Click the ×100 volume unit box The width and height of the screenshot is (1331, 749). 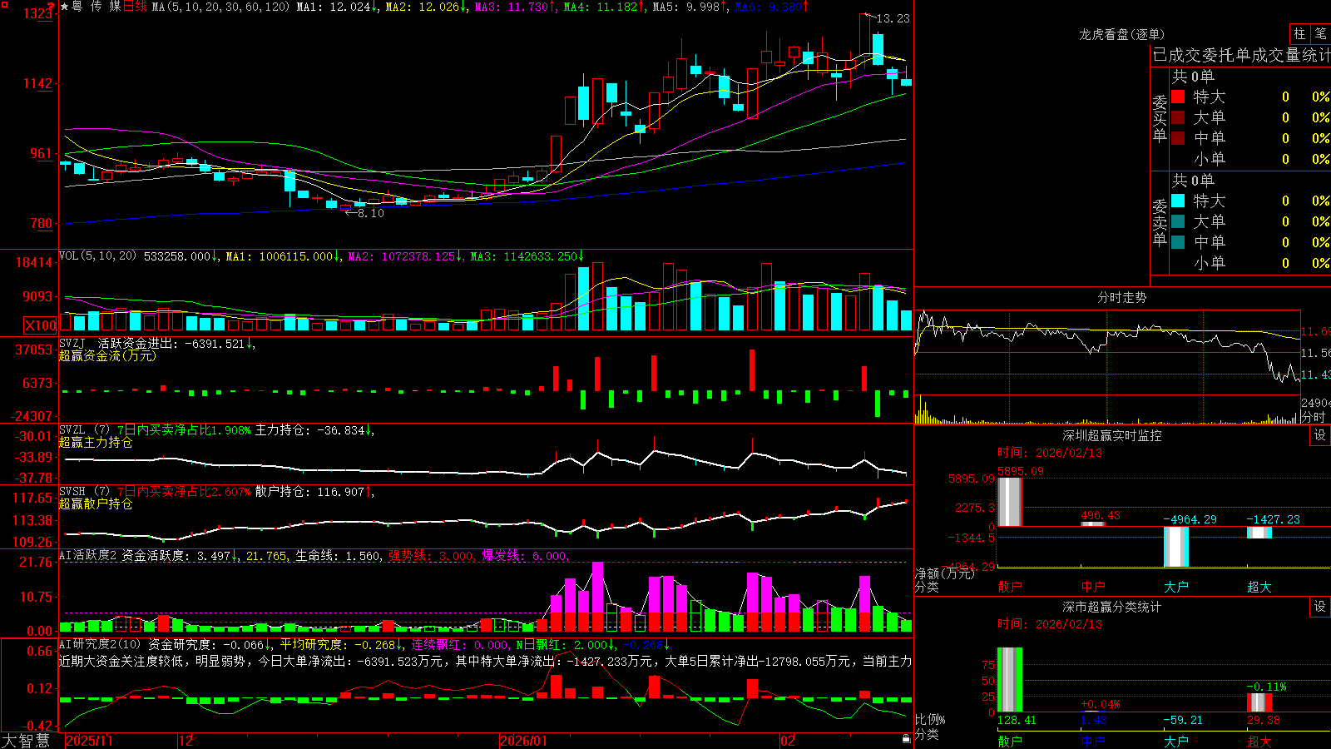coord(40,325)
